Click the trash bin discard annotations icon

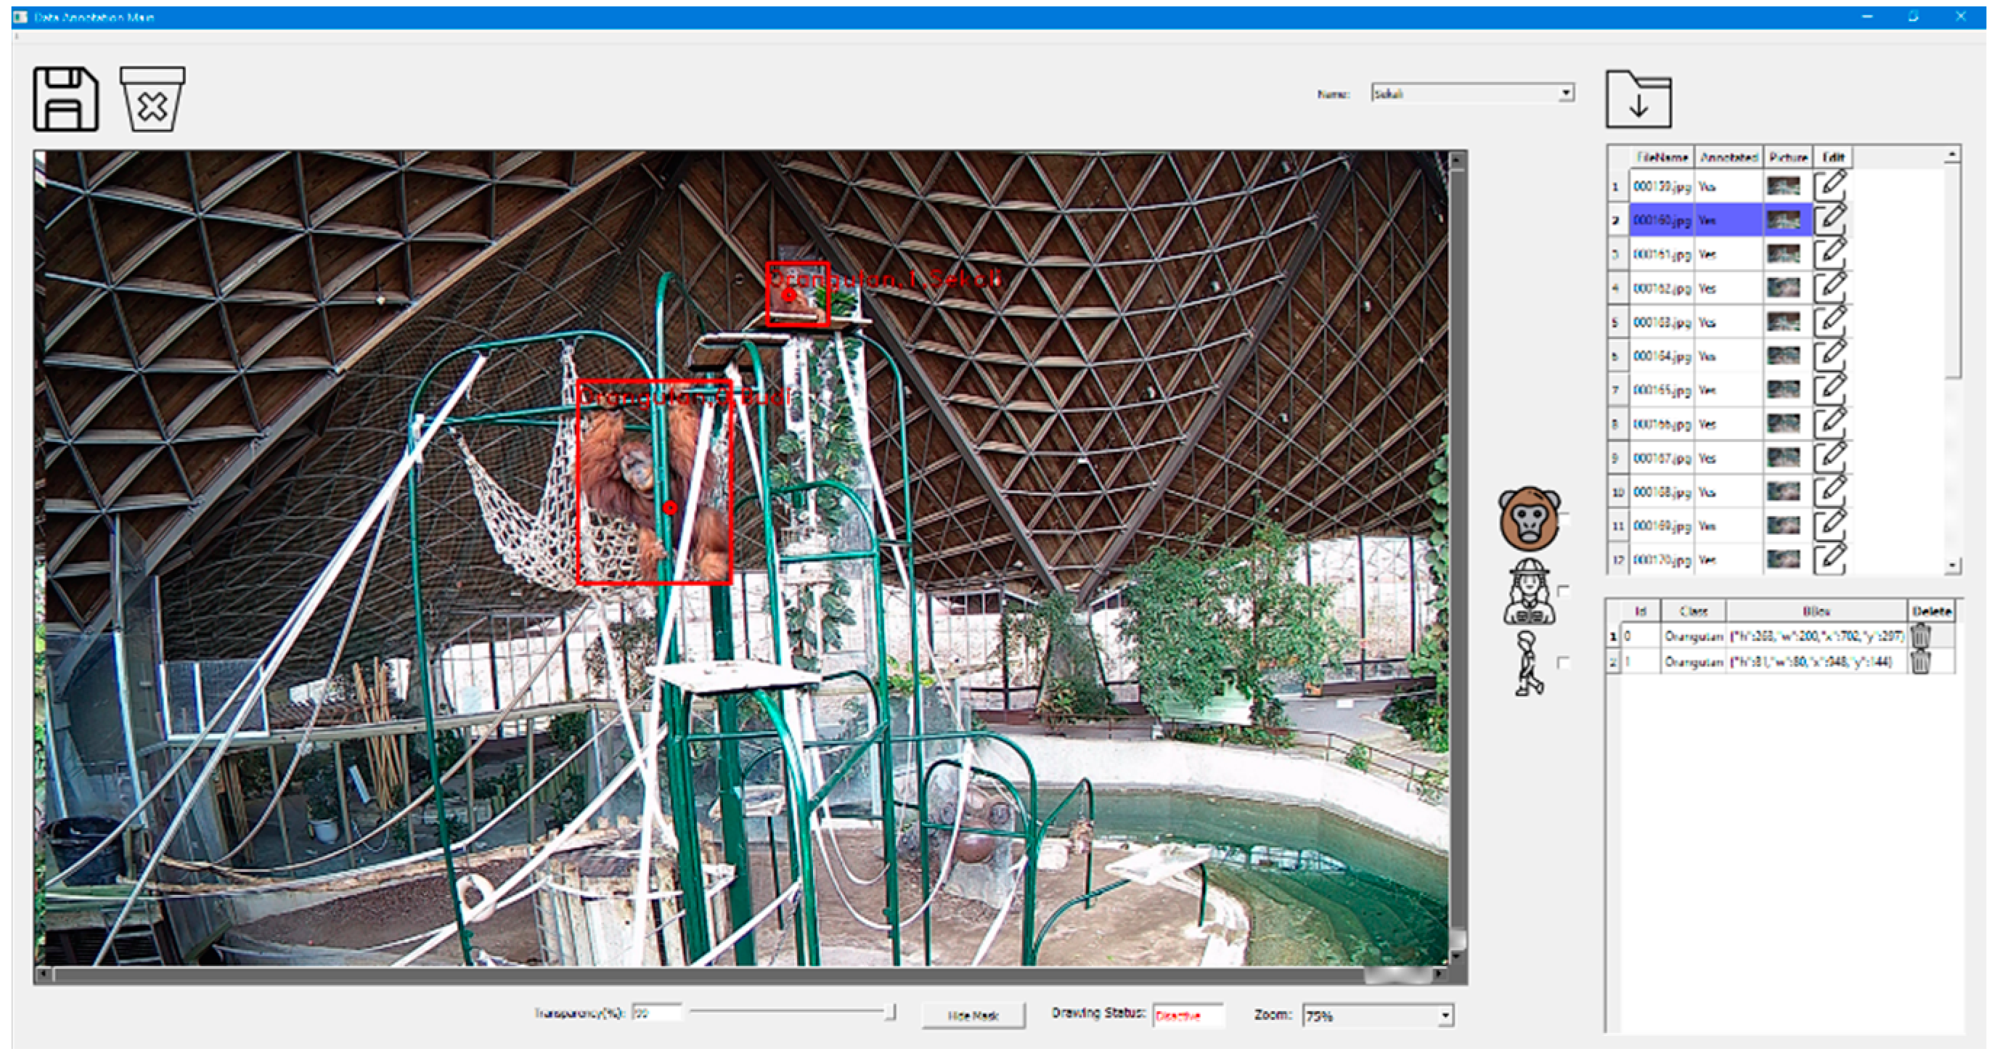point(152,99)
